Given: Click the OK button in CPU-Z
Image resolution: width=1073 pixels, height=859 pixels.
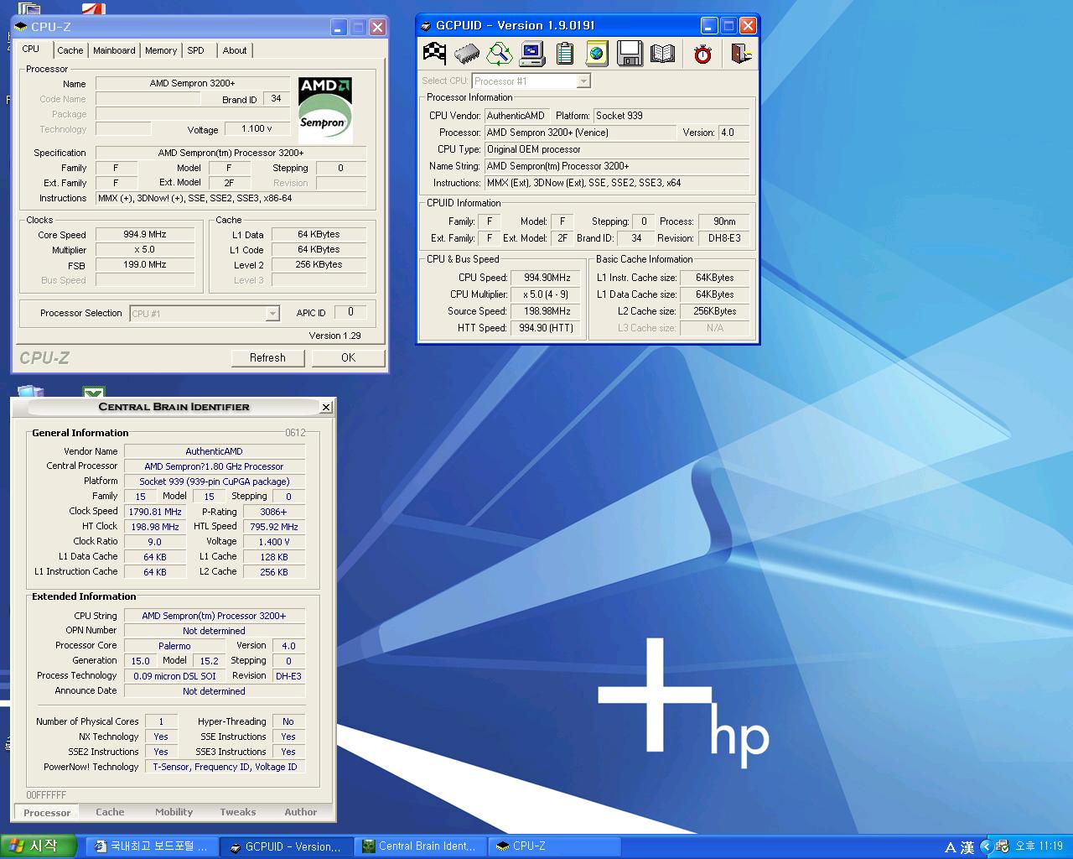Looking at the screenshot, I should [x=348, y=358].
